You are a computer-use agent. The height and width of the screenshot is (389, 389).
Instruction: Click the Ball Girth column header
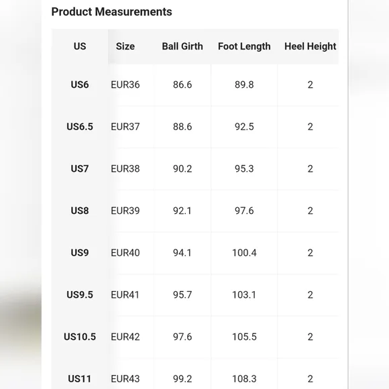pos(182,46)
